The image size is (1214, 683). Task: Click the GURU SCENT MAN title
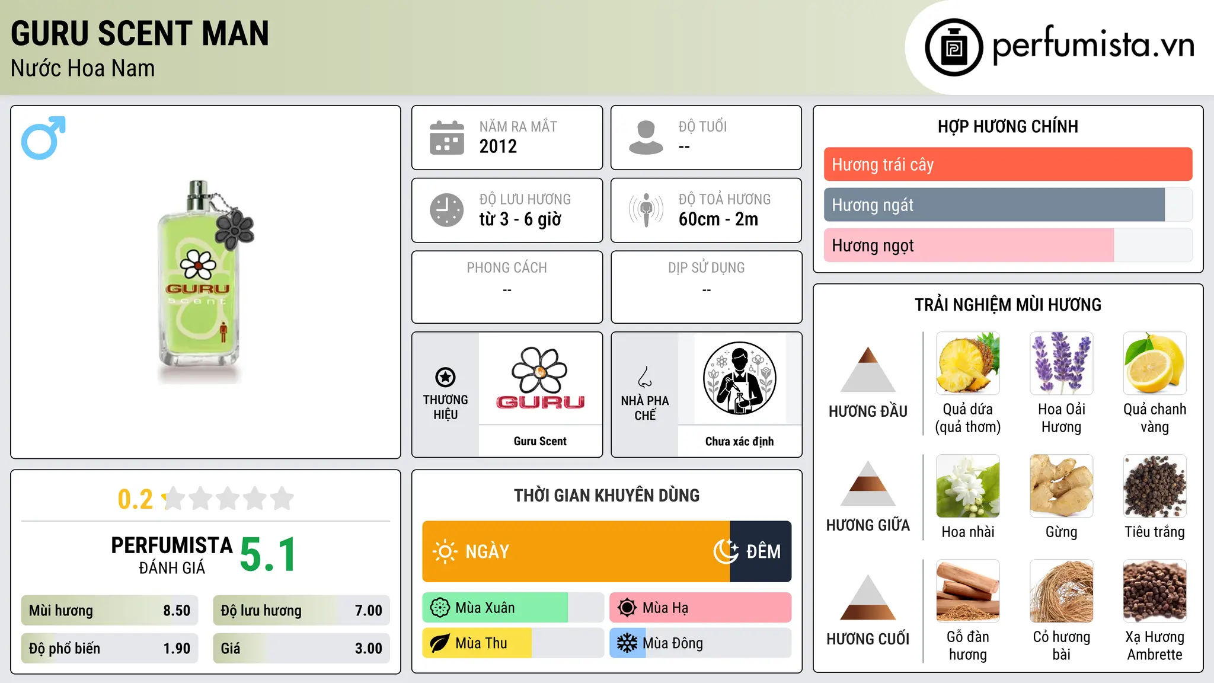click(140, 33)
